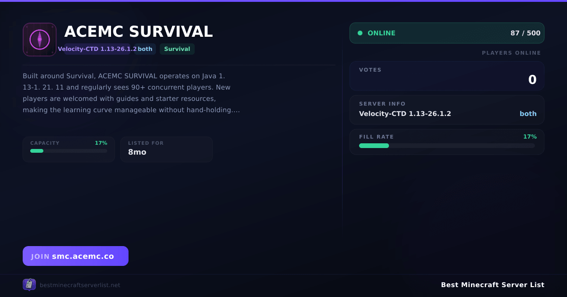Image resolution: width=567 pixels, height=297 pixels.
Task: Click the server description paragraph
Action: coord(131,93)
